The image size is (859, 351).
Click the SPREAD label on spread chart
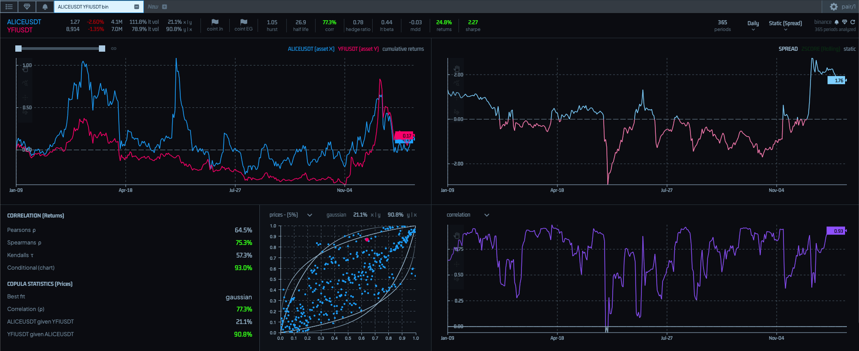(788, 49)
